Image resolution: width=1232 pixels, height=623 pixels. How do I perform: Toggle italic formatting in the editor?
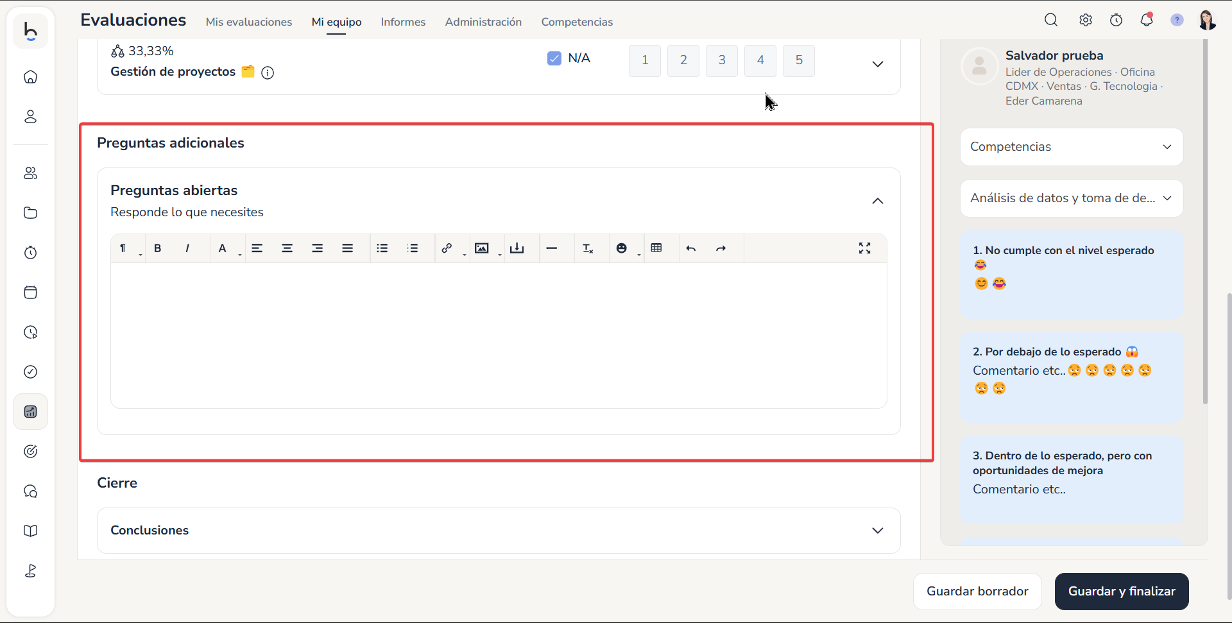(x=187, y=248)
